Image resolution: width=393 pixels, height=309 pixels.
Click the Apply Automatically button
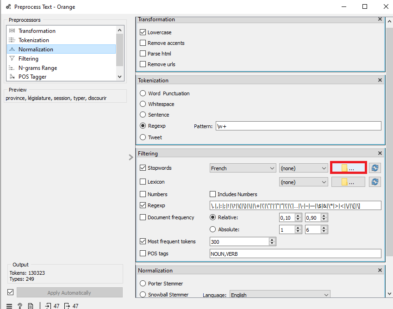pos(69,293)
